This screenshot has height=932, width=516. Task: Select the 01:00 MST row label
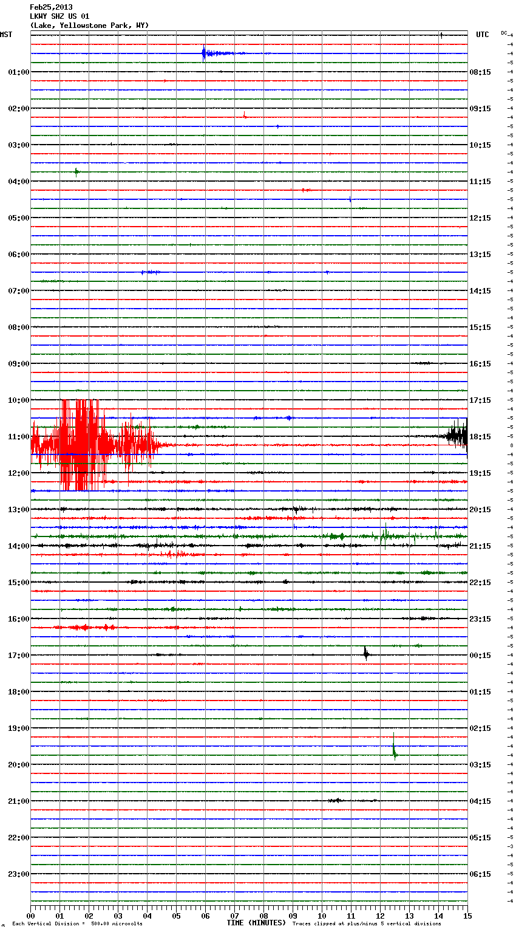point(19,72)
